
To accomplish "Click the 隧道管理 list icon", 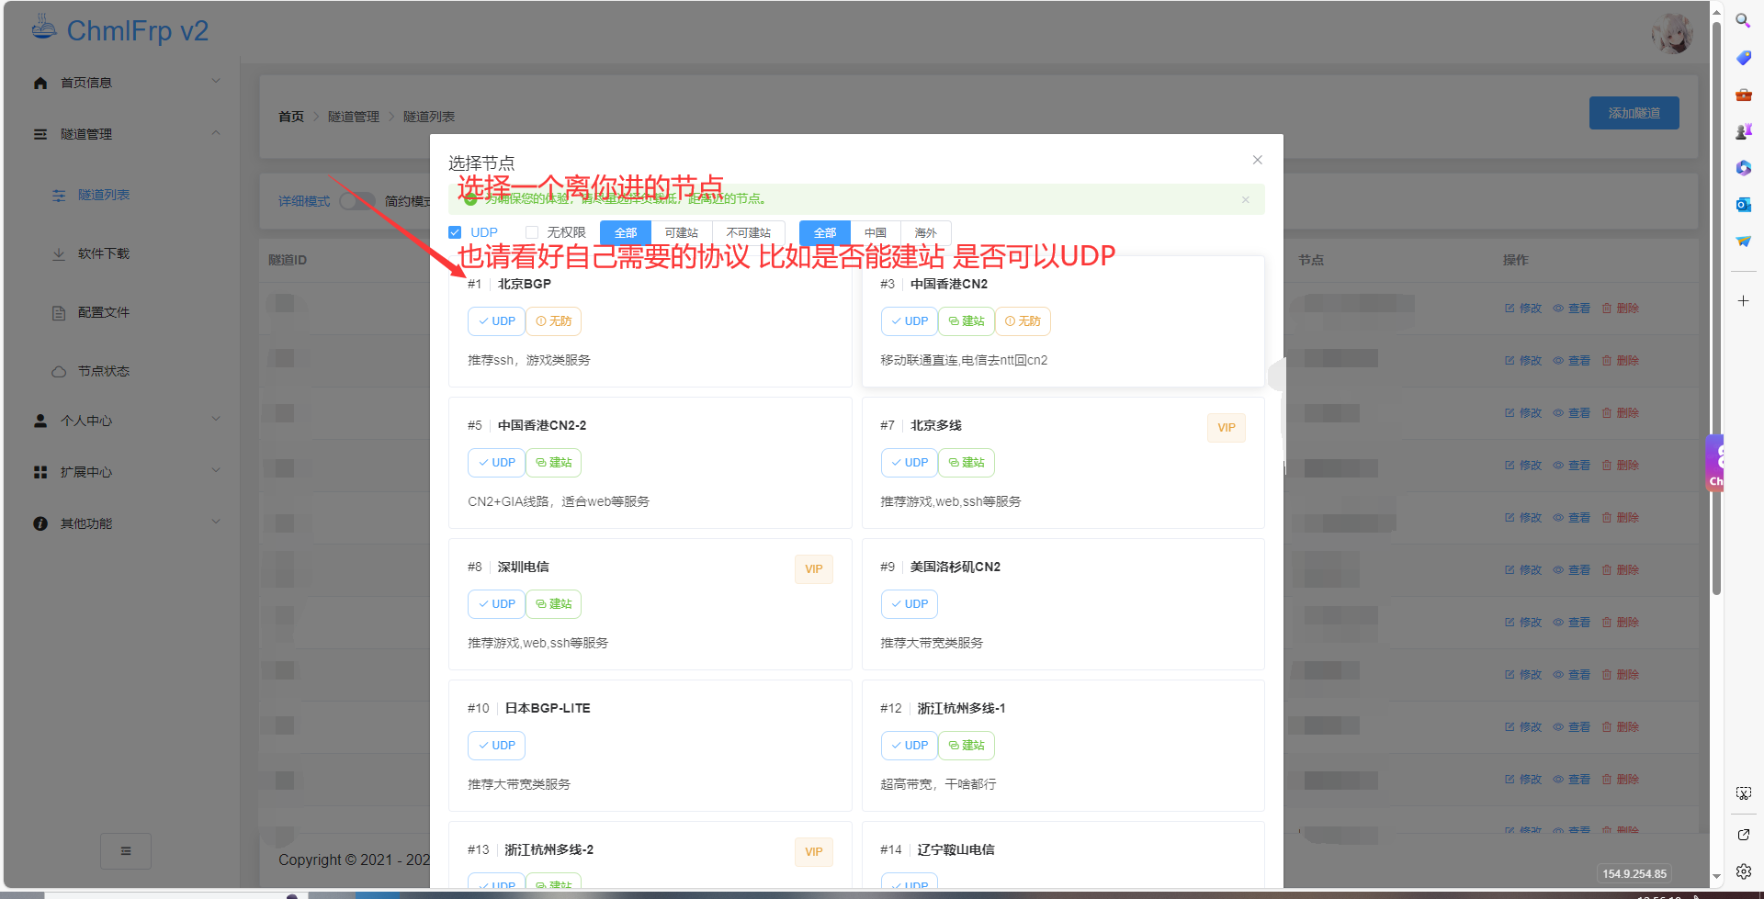I will tap(40, 134).
